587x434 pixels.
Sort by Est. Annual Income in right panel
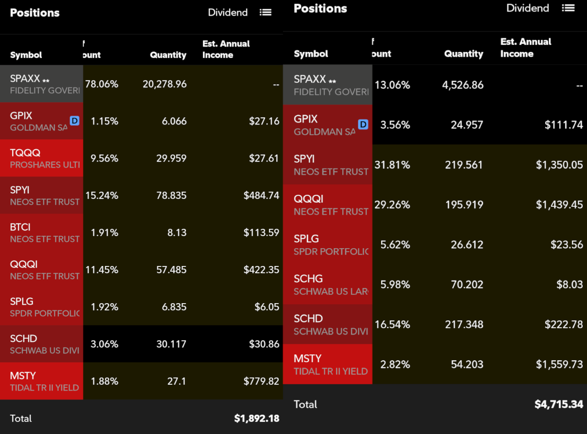[526, 48]
